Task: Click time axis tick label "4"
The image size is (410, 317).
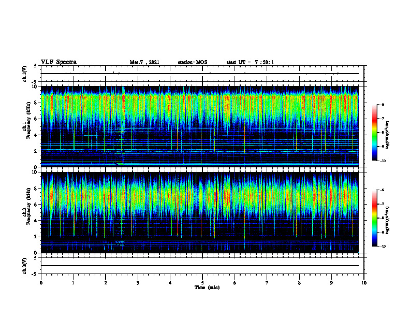Action: pyautogui.click(x=170, y=283)
